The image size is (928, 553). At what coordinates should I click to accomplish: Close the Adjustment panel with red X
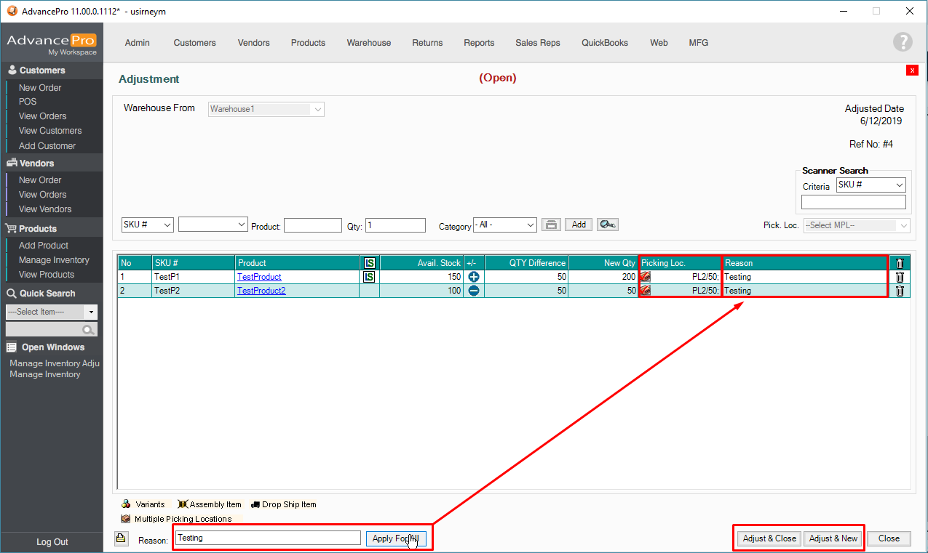[912, 70]
